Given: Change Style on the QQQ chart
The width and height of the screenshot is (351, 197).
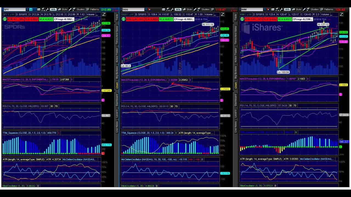Looking at the screenshot, I should pyautogui.click(x=188, y=9).
